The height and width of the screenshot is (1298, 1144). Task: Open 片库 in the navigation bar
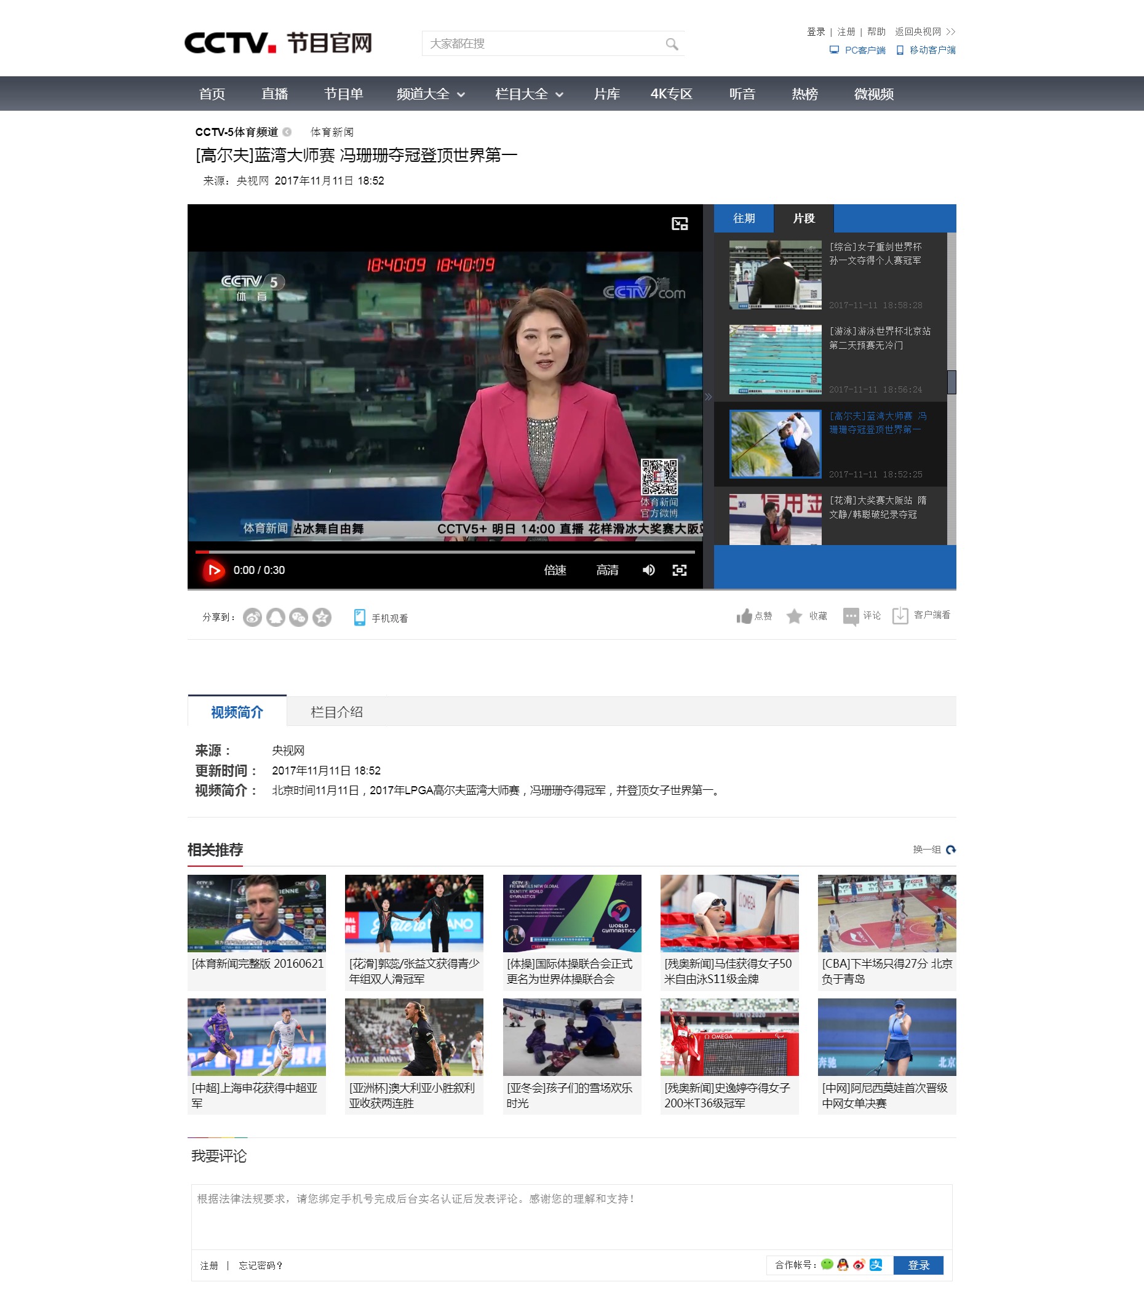(x=607, y=94)
